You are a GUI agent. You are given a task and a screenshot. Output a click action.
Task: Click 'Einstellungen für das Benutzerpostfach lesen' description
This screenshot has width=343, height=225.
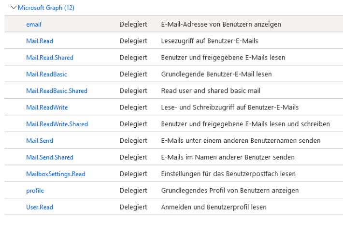coord(228,174)
